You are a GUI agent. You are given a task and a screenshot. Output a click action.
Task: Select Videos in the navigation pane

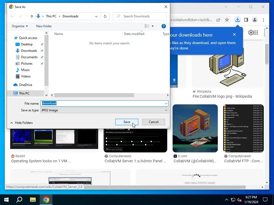[26, 76]
